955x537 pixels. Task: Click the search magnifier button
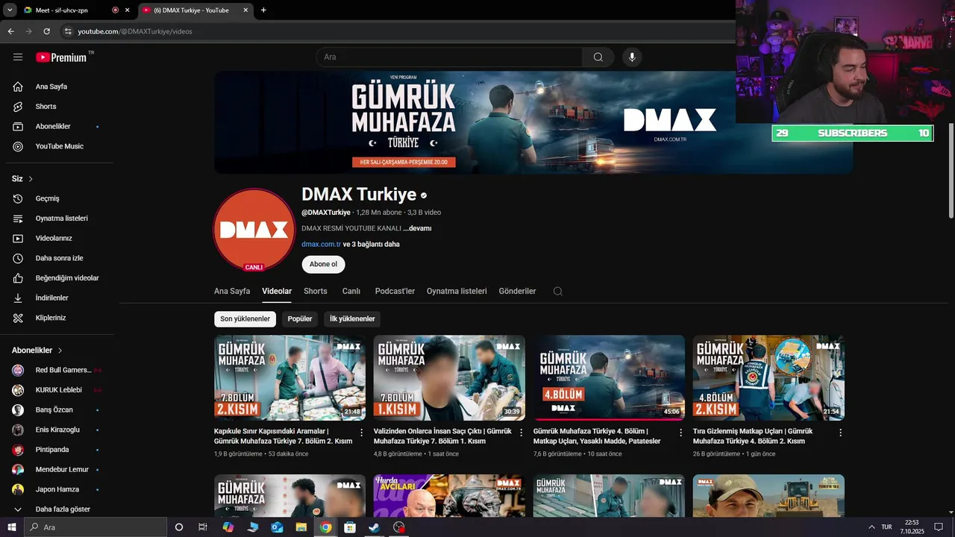pyautogui.click(x=598, y=57)
